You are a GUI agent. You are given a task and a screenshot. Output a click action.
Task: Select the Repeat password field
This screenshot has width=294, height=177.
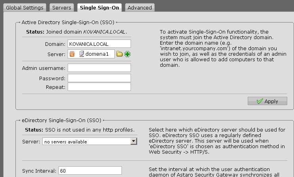(99, 87)
